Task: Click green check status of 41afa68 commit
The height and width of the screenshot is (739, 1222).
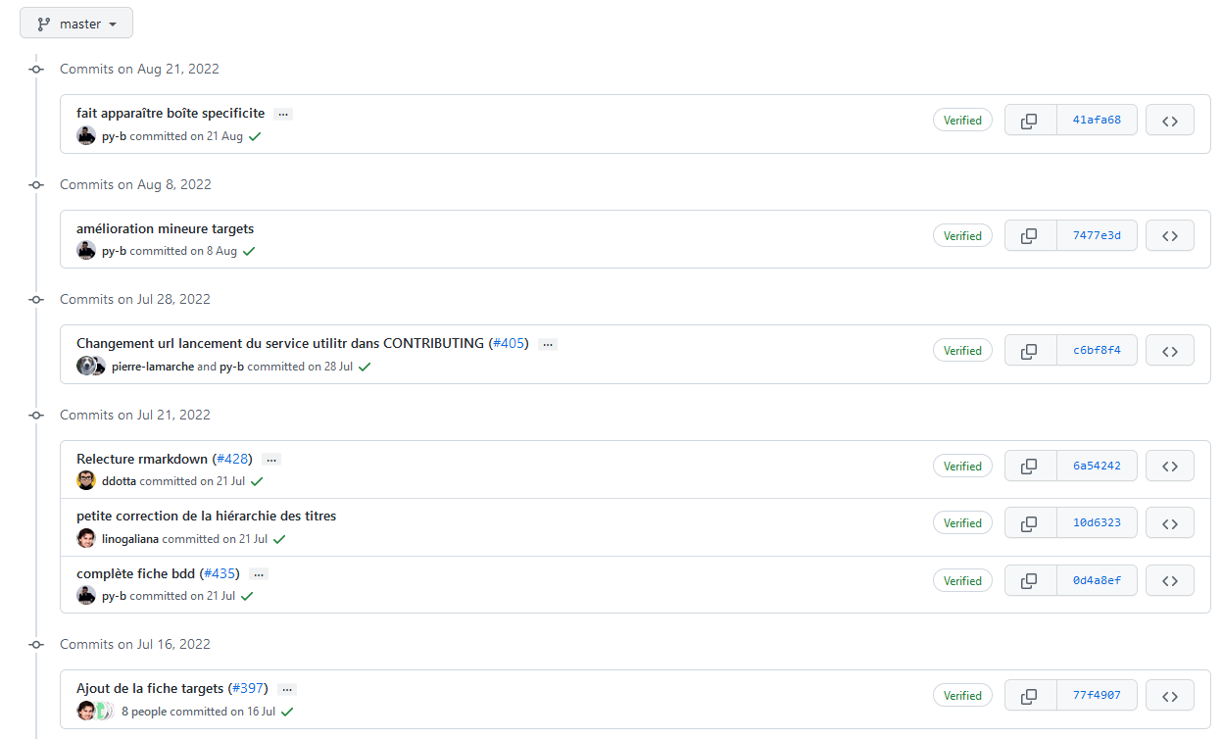Action: tap(255, 137)
